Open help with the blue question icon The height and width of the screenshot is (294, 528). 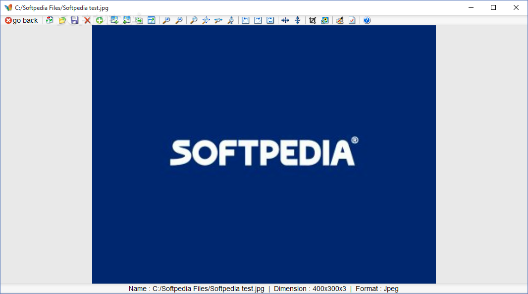pos(367,20)
